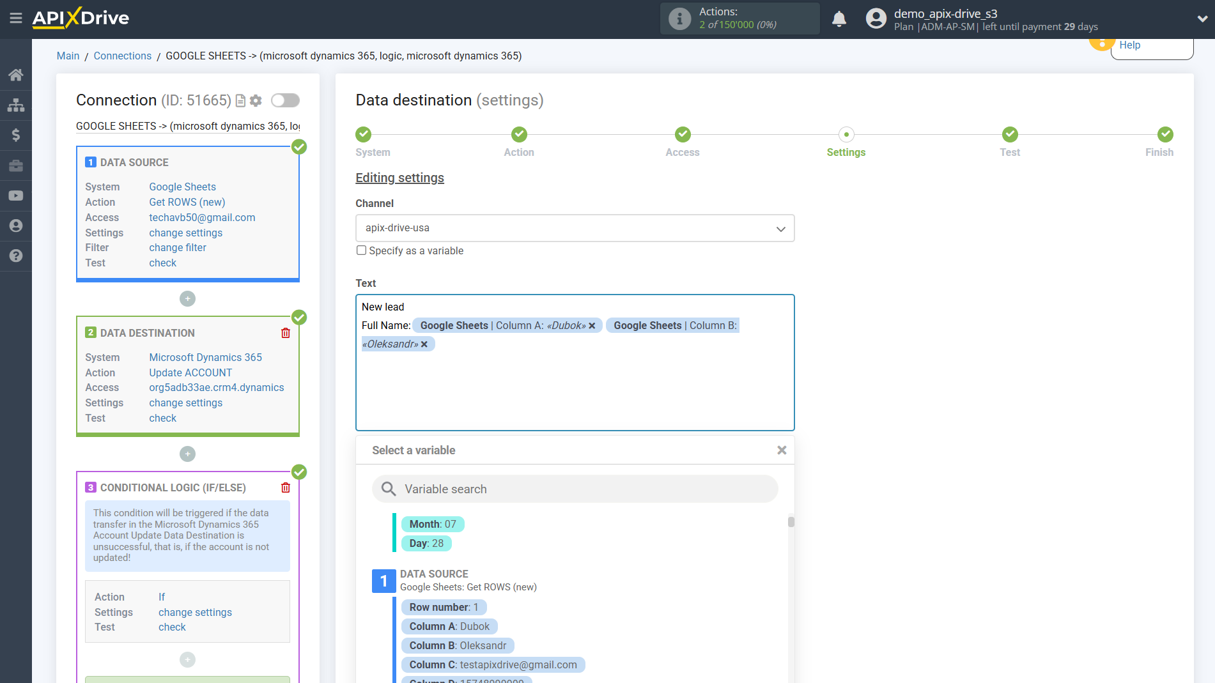Click change filter in Data Source

click(x=178, y=247)
